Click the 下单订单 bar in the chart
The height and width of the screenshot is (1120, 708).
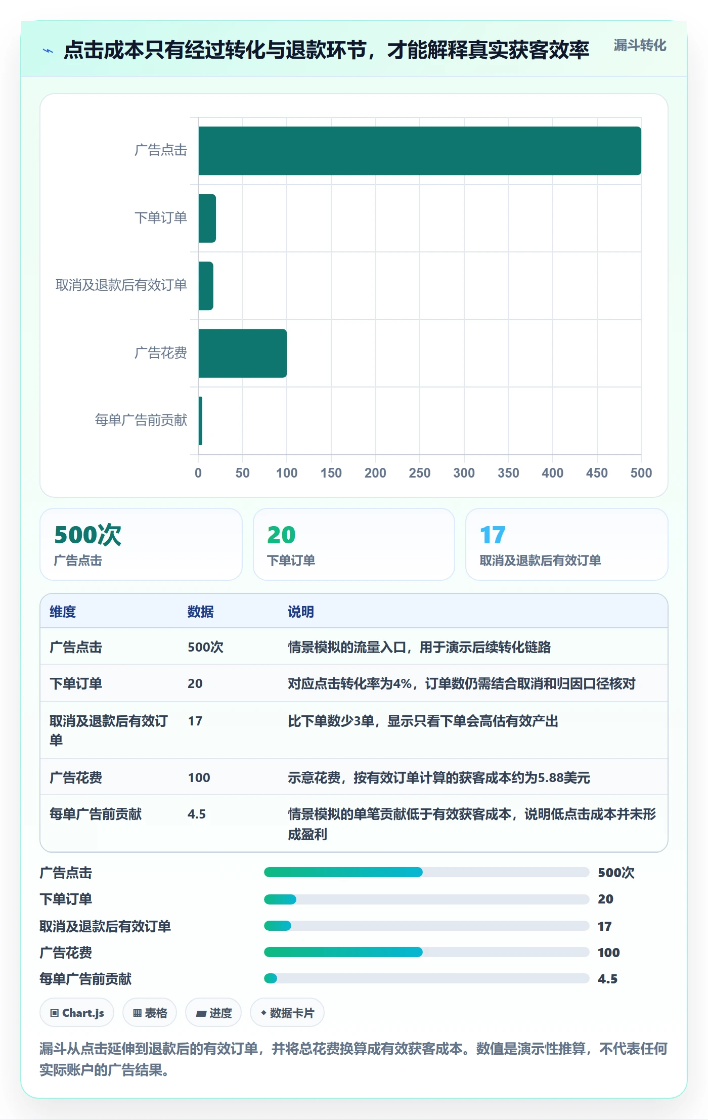[x=207, y=219]
